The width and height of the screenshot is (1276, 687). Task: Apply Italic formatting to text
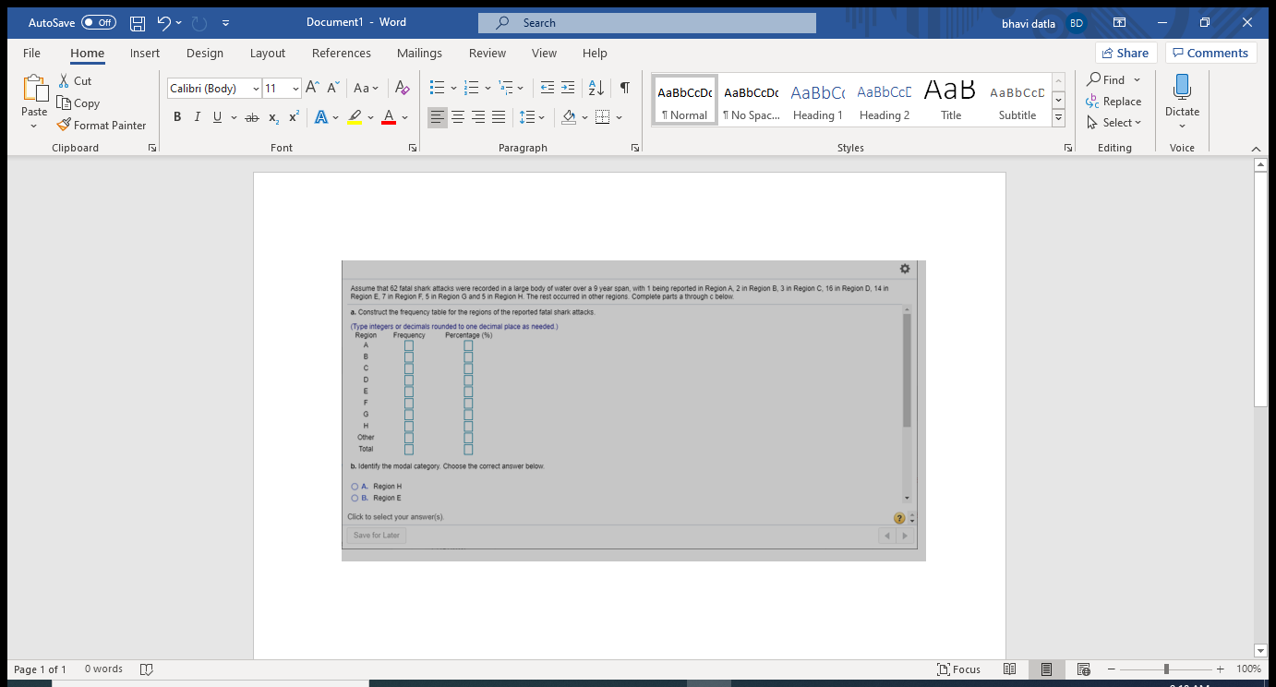coord(197,117)
